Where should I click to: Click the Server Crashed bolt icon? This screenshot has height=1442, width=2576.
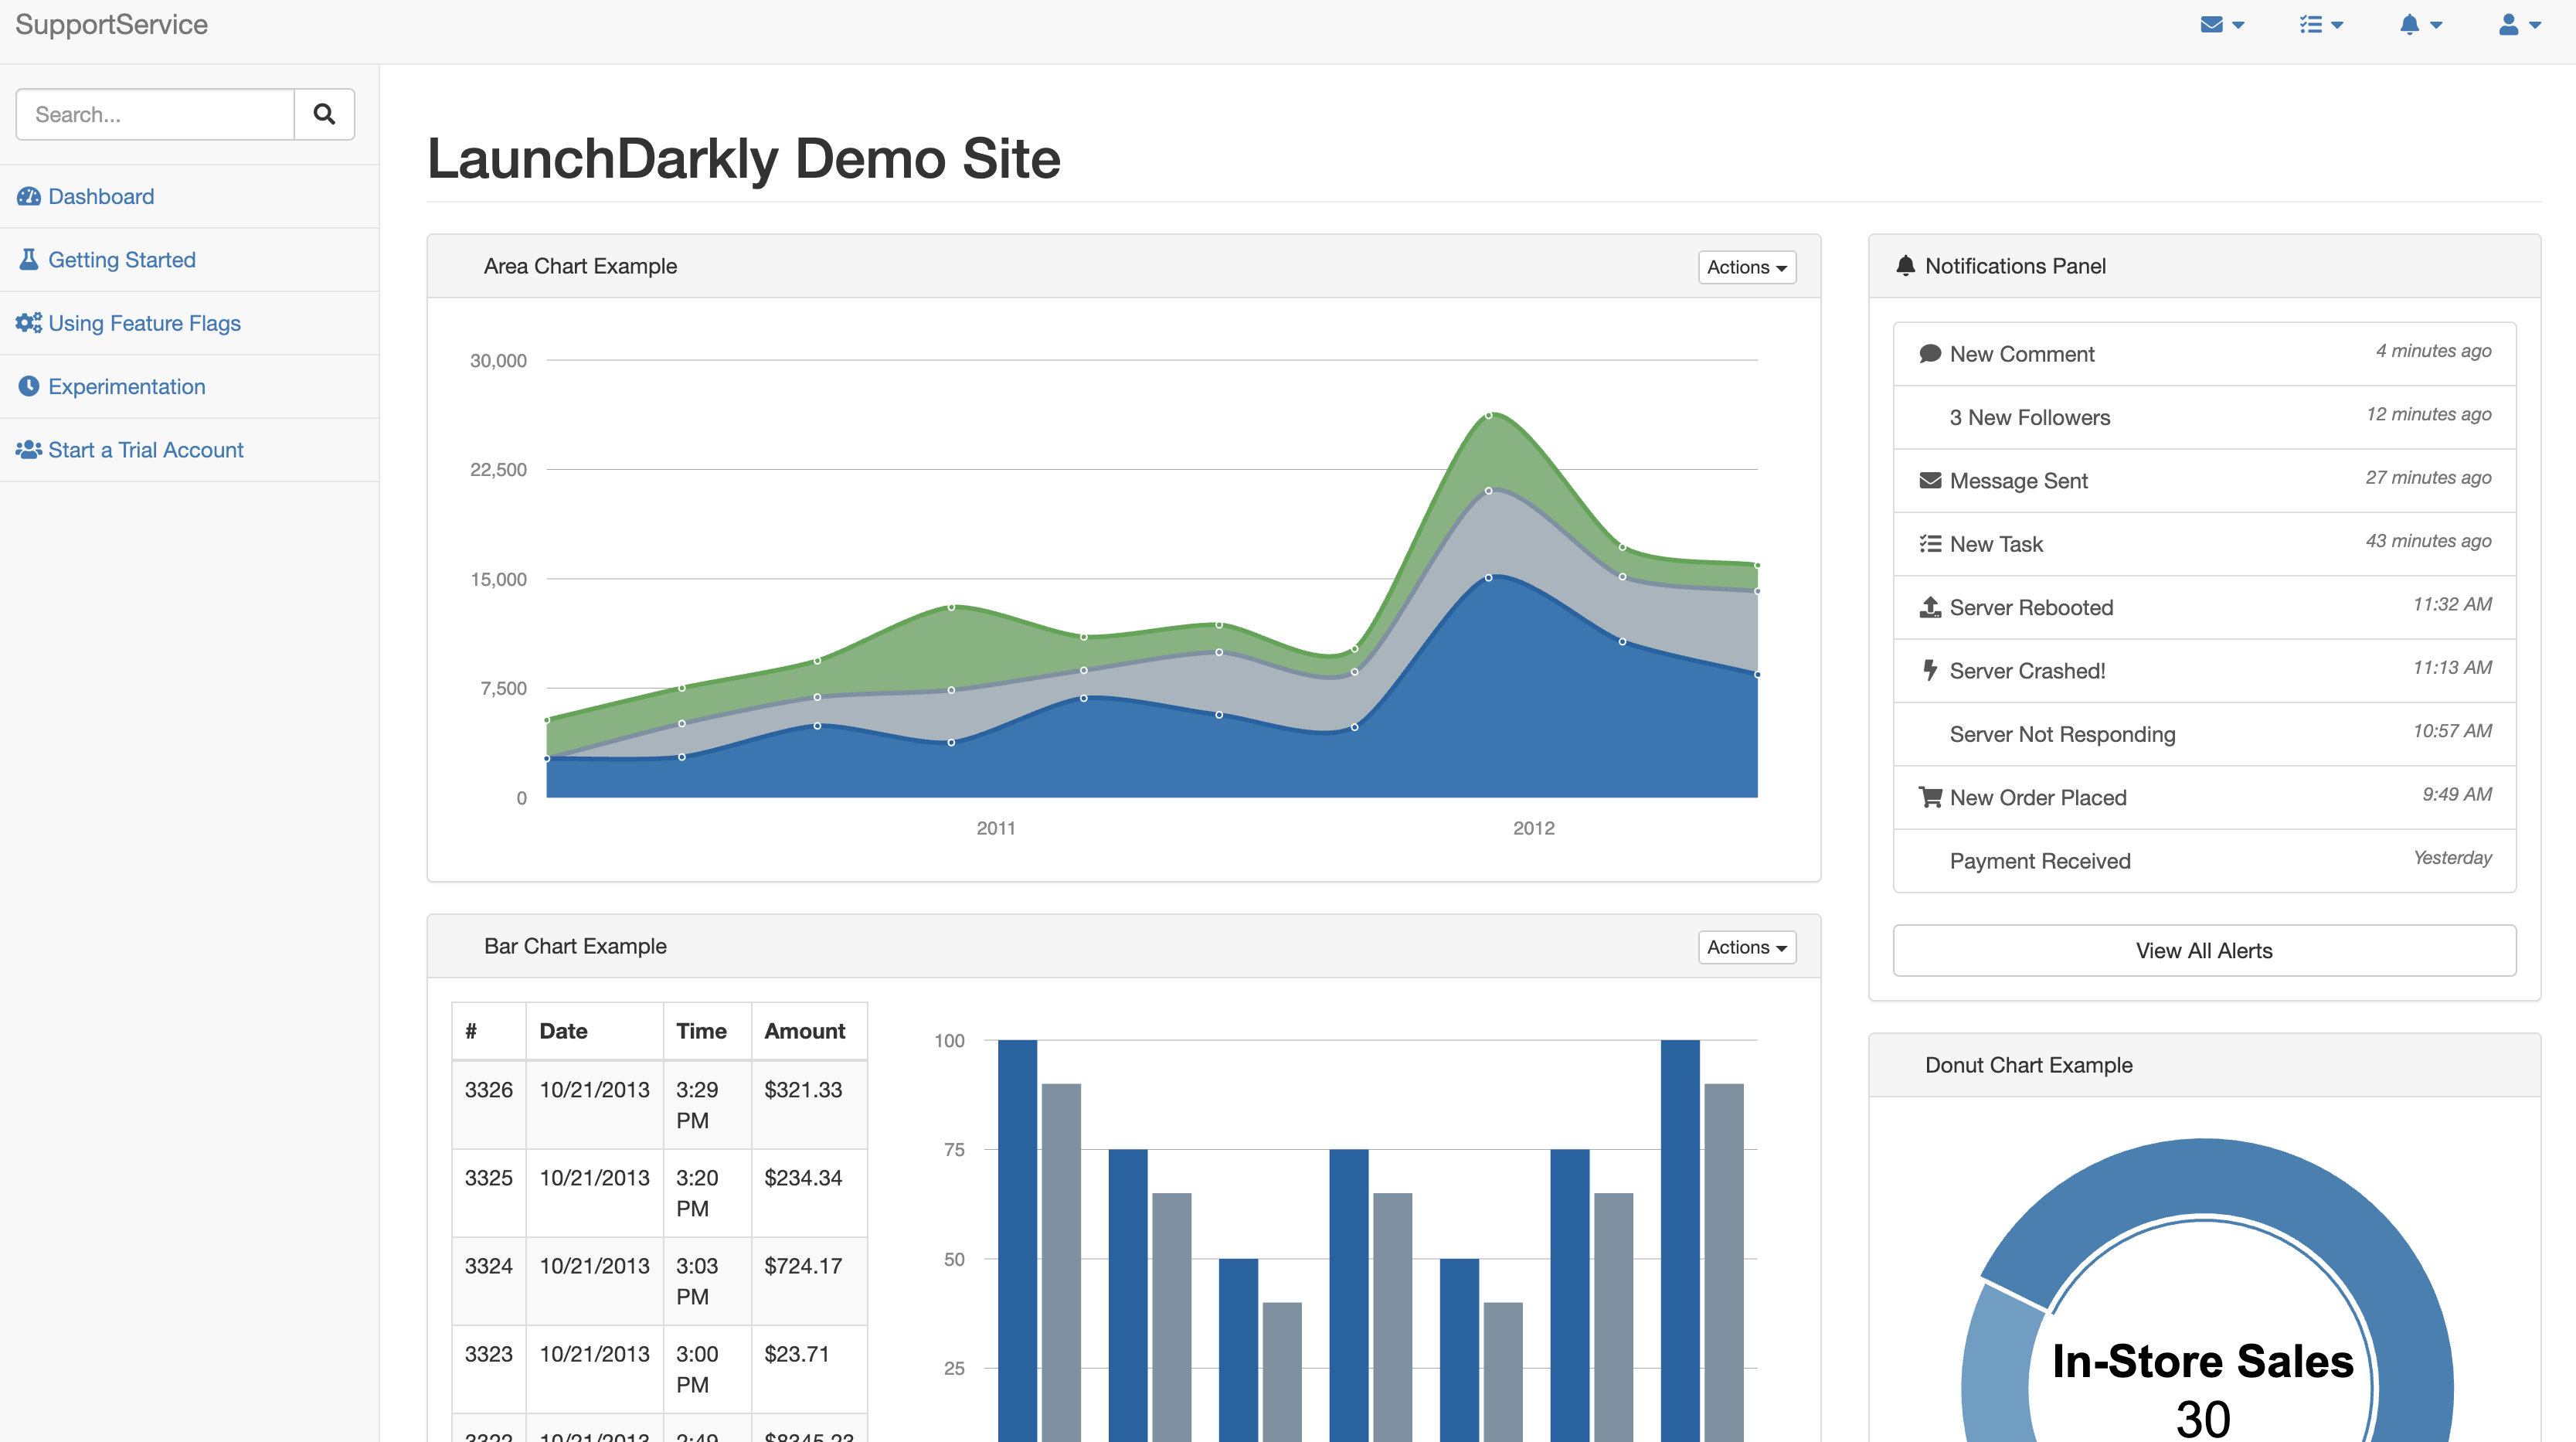[x=1930, y=670]
